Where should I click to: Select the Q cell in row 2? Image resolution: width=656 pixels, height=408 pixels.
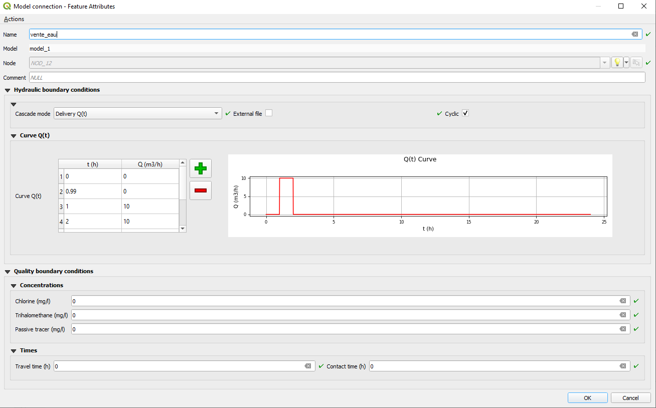coord(150,191)
